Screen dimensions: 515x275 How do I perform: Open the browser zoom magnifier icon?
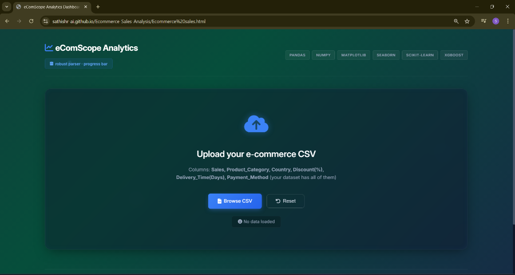tap(456, 21)
